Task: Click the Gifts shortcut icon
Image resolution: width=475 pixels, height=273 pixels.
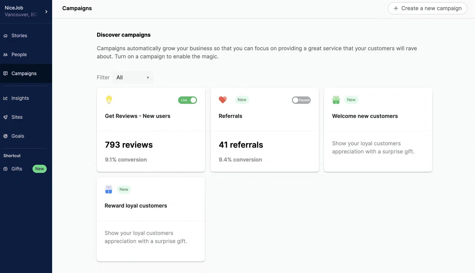Action: pos(5,169)
